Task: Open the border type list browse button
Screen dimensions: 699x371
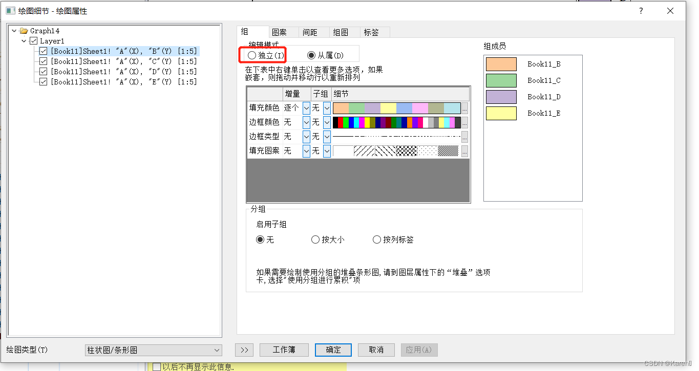Action: pos(464,137)
